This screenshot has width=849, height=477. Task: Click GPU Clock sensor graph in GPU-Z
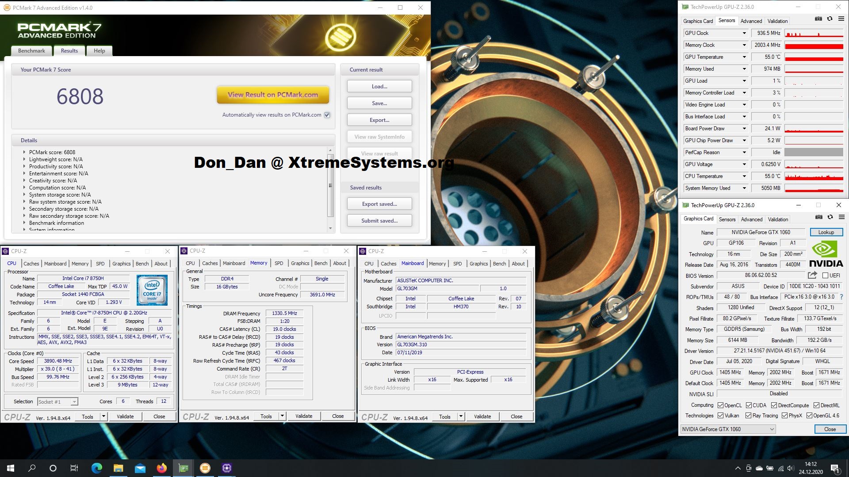[814, 33]
